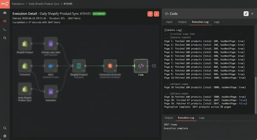Select the teal database node
The width and height of the screenshot is (257, 140).
[x=79, y=66]
